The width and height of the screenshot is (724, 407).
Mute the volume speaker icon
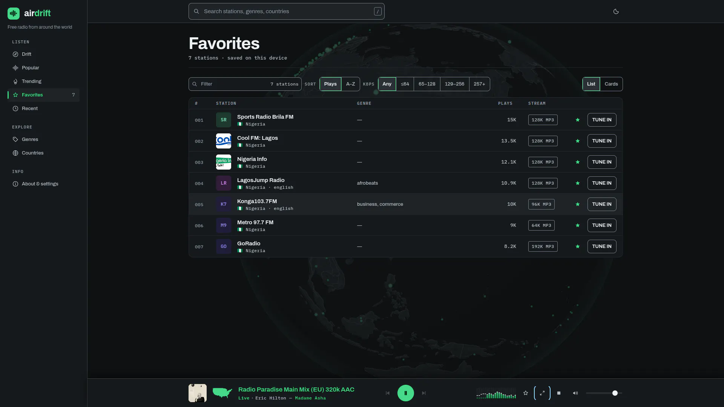click(575, 393)
